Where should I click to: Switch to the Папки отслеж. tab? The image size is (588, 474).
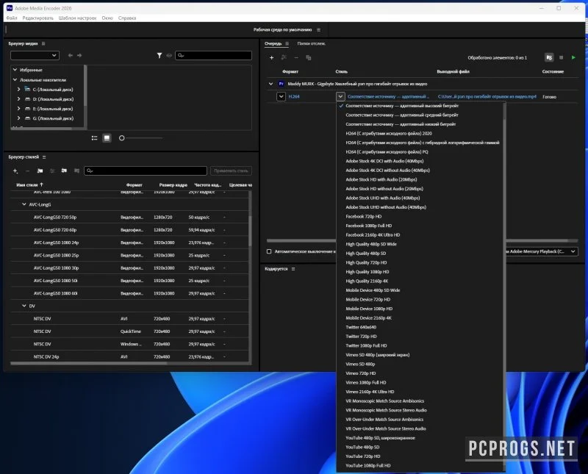pyautogui.click(x=311, y=44)
